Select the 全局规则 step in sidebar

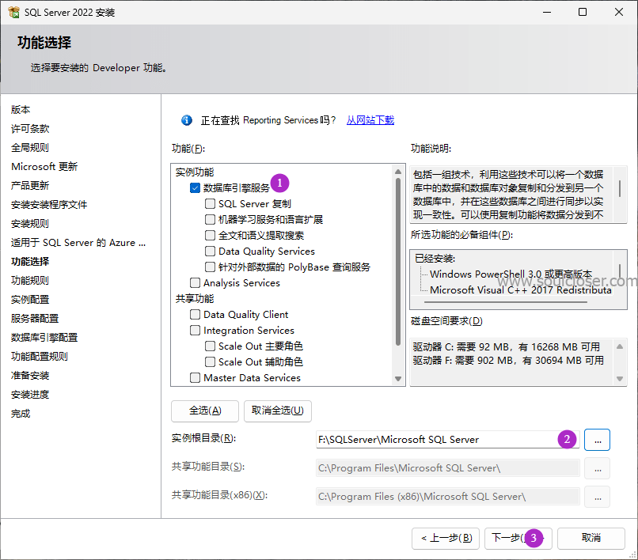pos(30,148)
